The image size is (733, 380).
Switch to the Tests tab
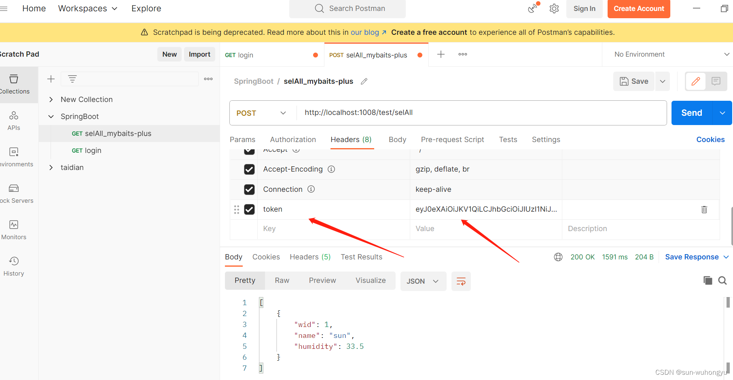point(508,140)
